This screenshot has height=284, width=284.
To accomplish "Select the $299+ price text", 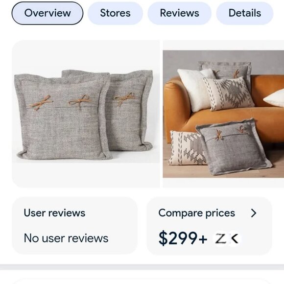I will 183,238.
